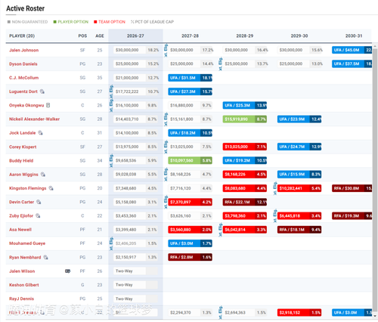Click the vertical scrollbar of the roster table
Viewport: 378px width, 322px height.
[375, 176]
